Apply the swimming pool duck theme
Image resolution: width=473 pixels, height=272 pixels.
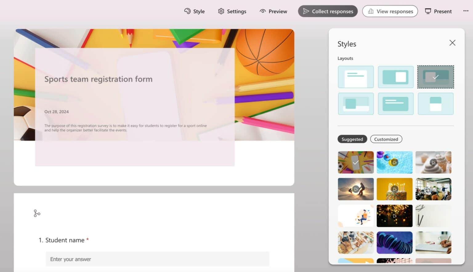click(394, 162)
